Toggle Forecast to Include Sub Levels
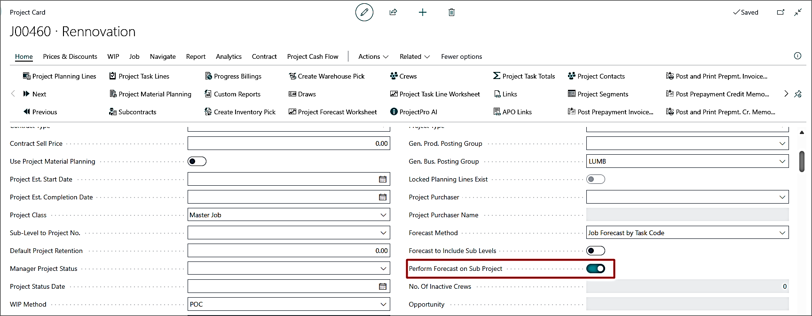 click(x=595, y=251)
